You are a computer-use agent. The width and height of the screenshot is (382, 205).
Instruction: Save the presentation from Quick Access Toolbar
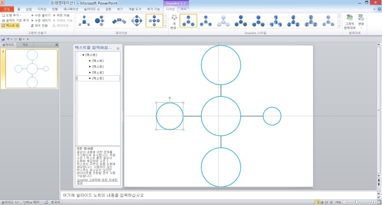pos(3,39)
